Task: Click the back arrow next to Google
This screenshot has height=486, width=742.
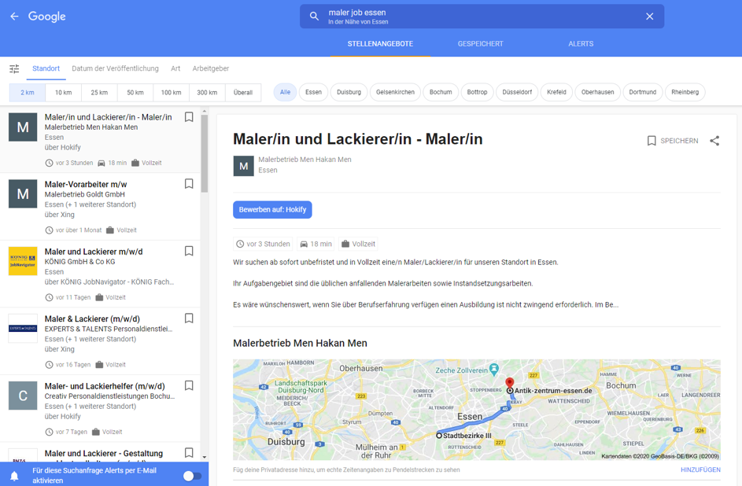Action: 15,17
